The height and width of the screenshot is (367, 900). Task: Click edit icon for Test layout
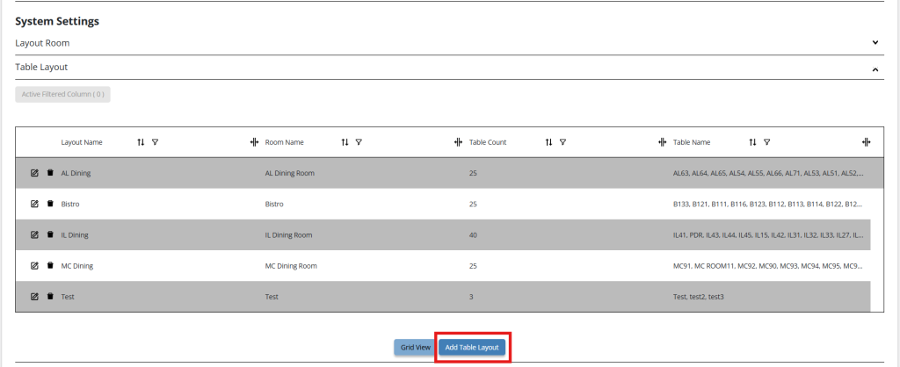(34, 297)
